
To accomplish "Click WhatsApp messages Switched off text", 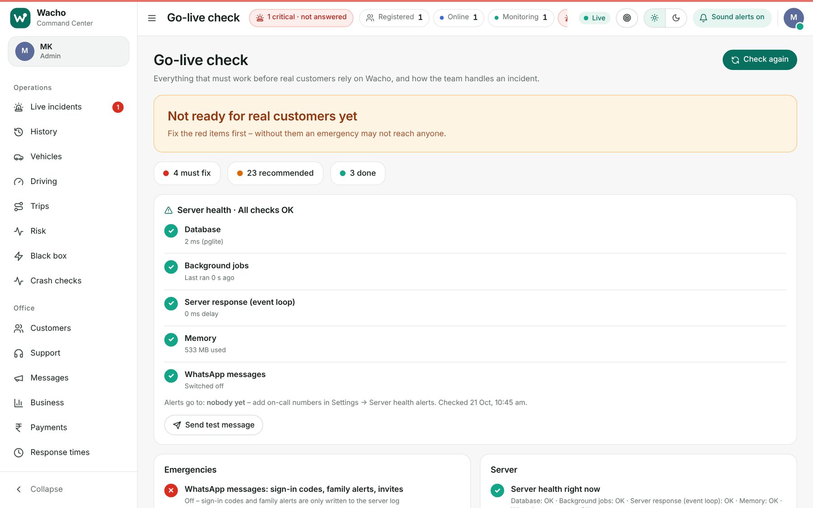I will tap(204, 386).
